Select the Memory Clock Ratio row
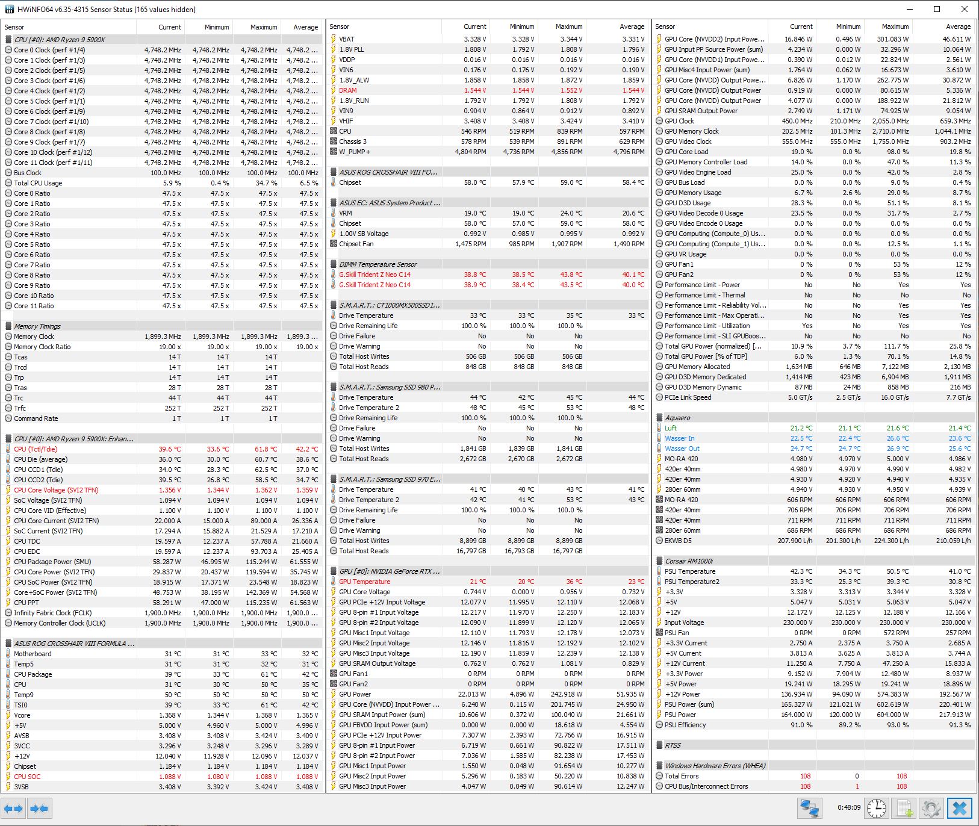Viewport: 979px width, 826px height. tap(162, 347)
